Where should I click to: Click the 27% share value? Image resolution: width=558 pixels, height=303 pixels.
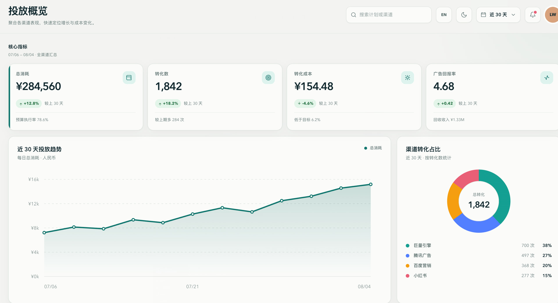(547, 256)
